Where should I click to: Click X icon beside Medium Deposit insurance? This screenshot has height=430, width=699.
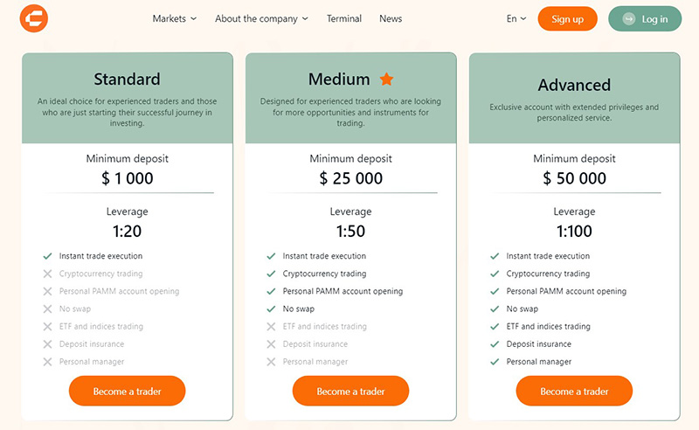[271, 343]
